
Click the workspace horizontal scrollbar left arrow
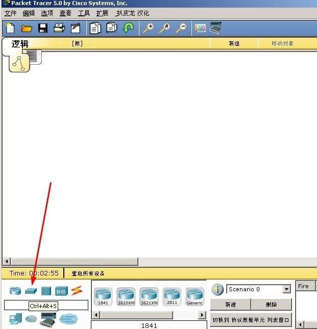7,262
